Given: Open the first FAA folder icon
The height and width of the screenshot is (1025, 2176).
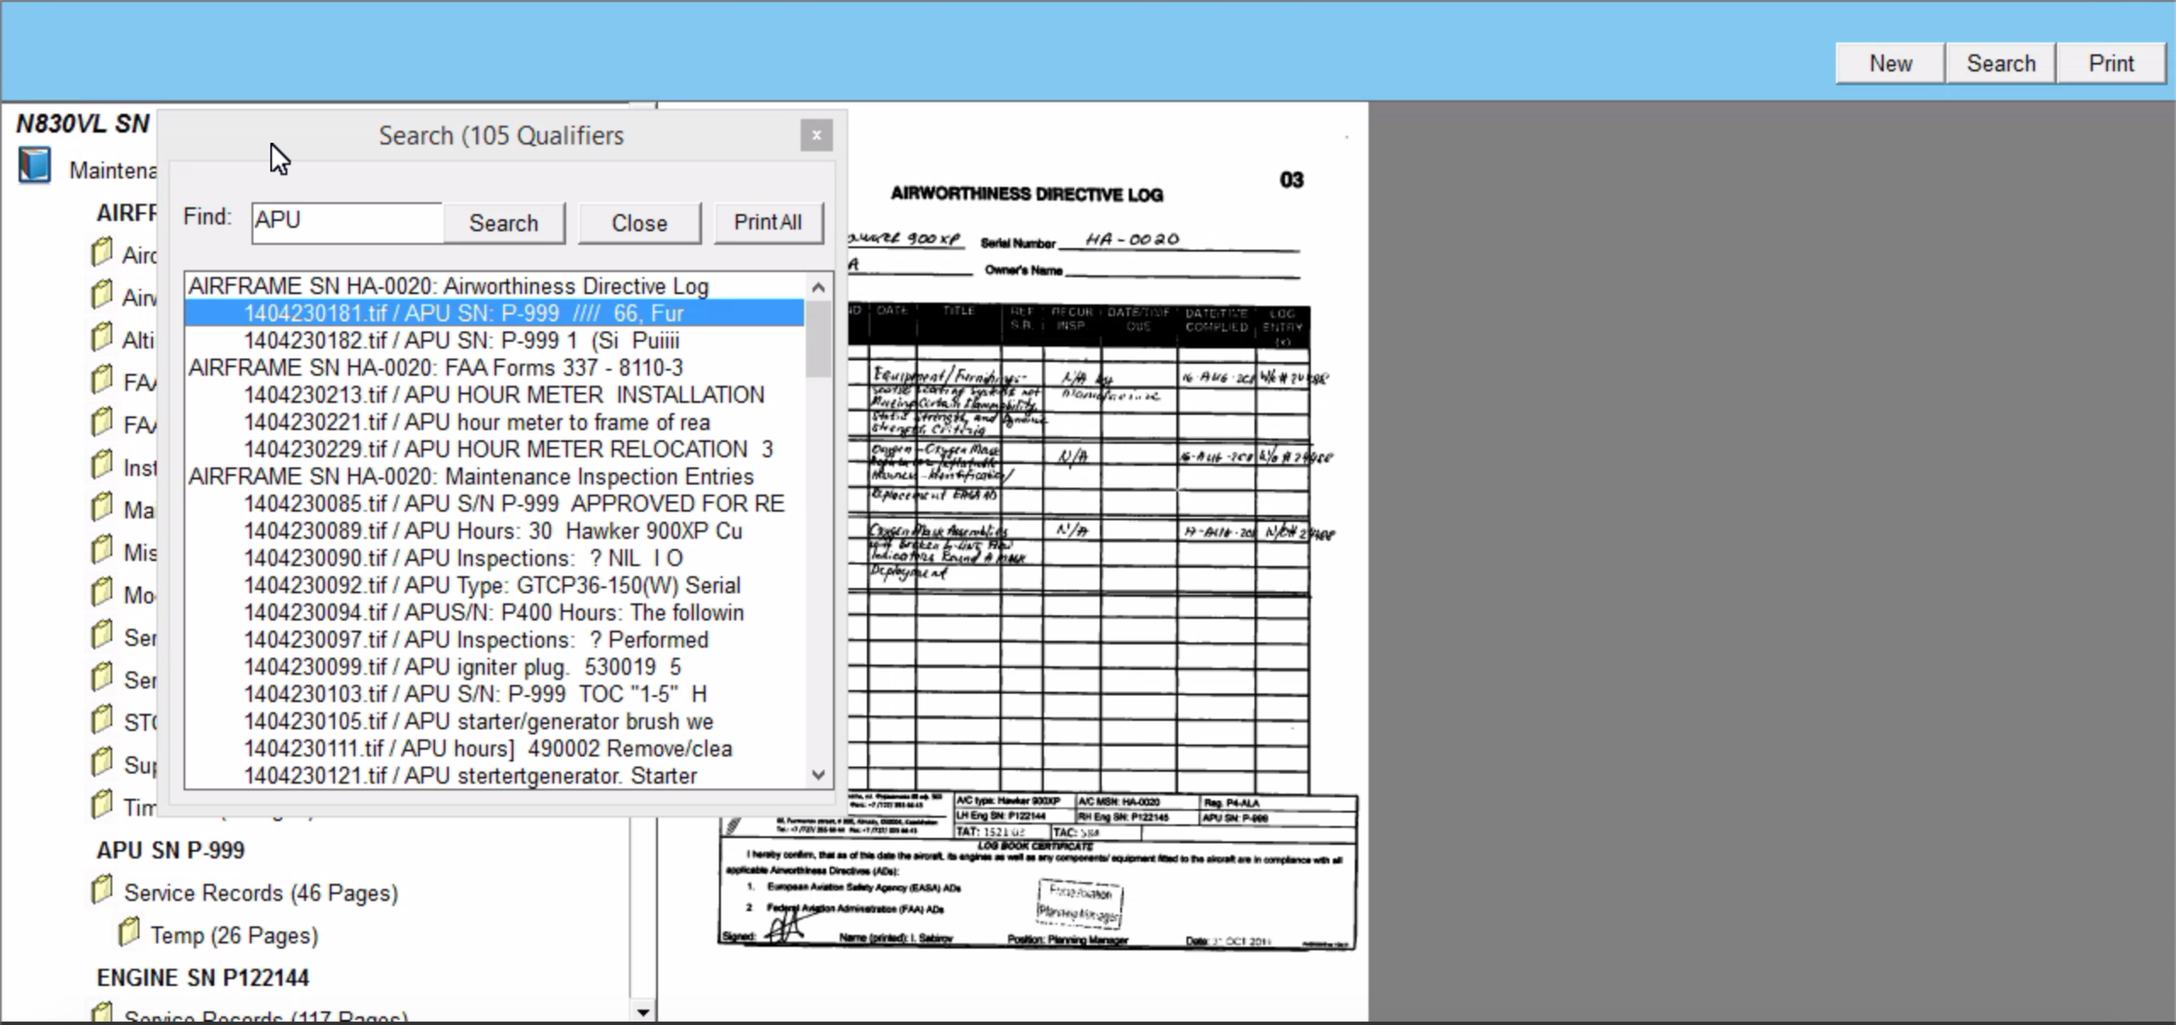Looking at the screenshot, I should pyautogui.click(x=103, y=380).
